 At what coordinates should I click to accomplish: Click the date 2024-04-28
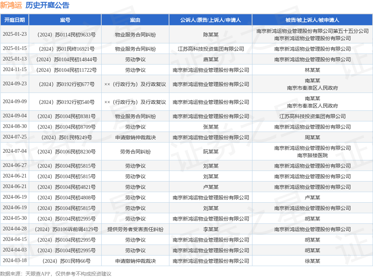coord(15,229)
